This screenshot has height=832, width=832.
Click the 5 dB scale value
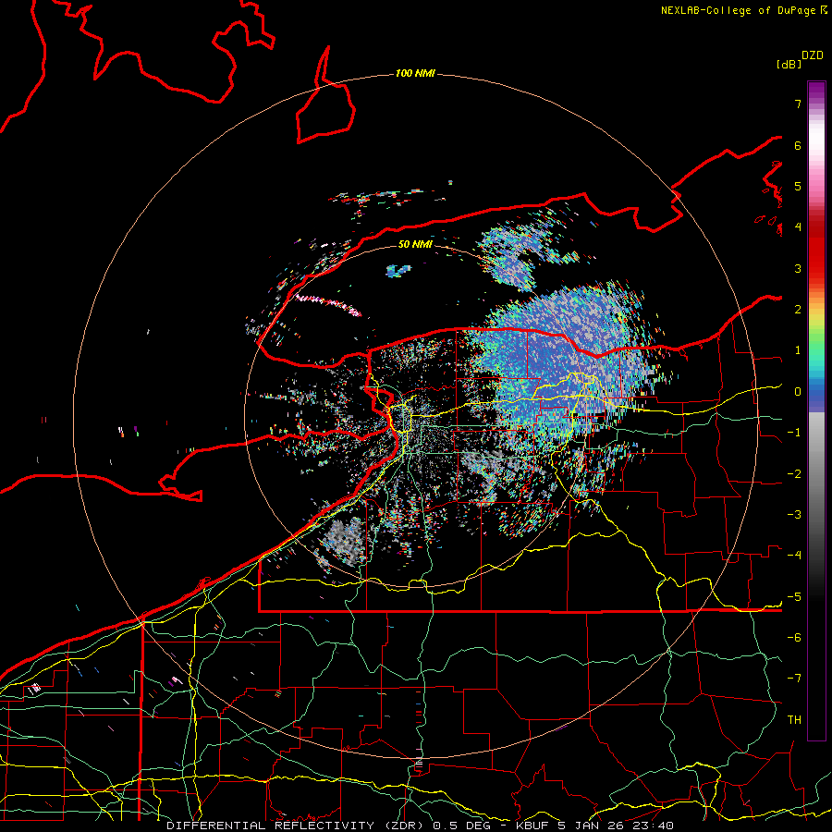click(x=798, y=186)
